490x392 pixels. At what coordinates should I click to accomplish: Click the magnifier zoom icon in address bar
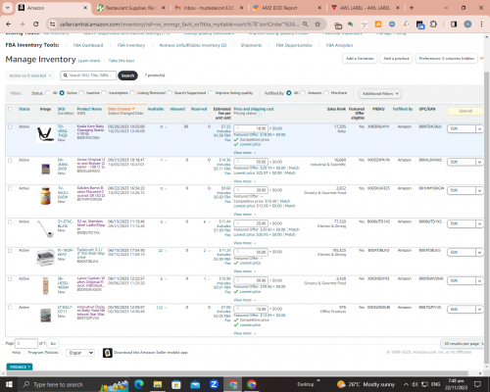[x=305, y=24]
